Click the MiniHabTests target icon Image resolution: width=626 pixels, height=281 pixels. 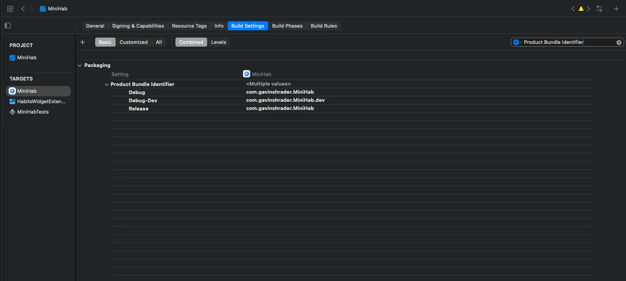12,112
